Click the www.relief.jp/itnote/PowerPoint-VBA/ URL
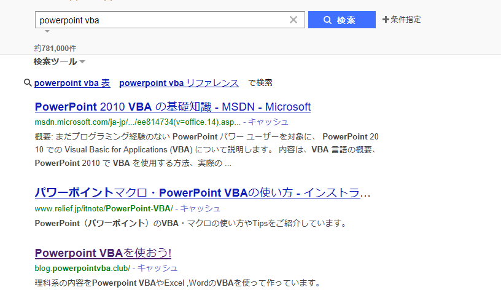This screenshot has width=501, height=298. point(104,209)
